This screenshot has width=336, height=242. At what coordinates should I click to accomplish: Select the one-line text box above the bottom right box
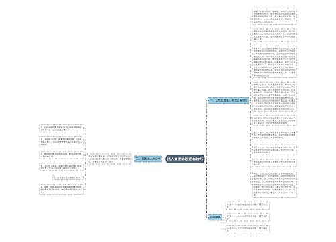coord(274,163)
